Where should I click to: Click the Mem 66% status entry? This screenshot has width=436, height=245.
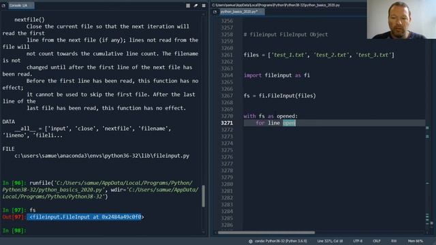pos(415,241)
